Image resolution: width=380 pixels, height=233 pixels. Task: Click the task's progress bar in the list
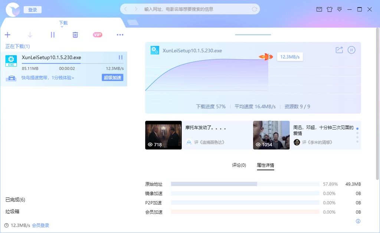[x=73, y=63]
